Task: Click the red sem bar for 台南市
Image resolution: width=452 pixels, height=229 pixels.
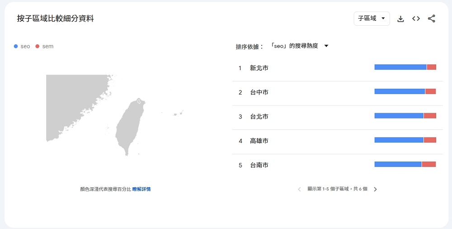Action: click(428, 164)
